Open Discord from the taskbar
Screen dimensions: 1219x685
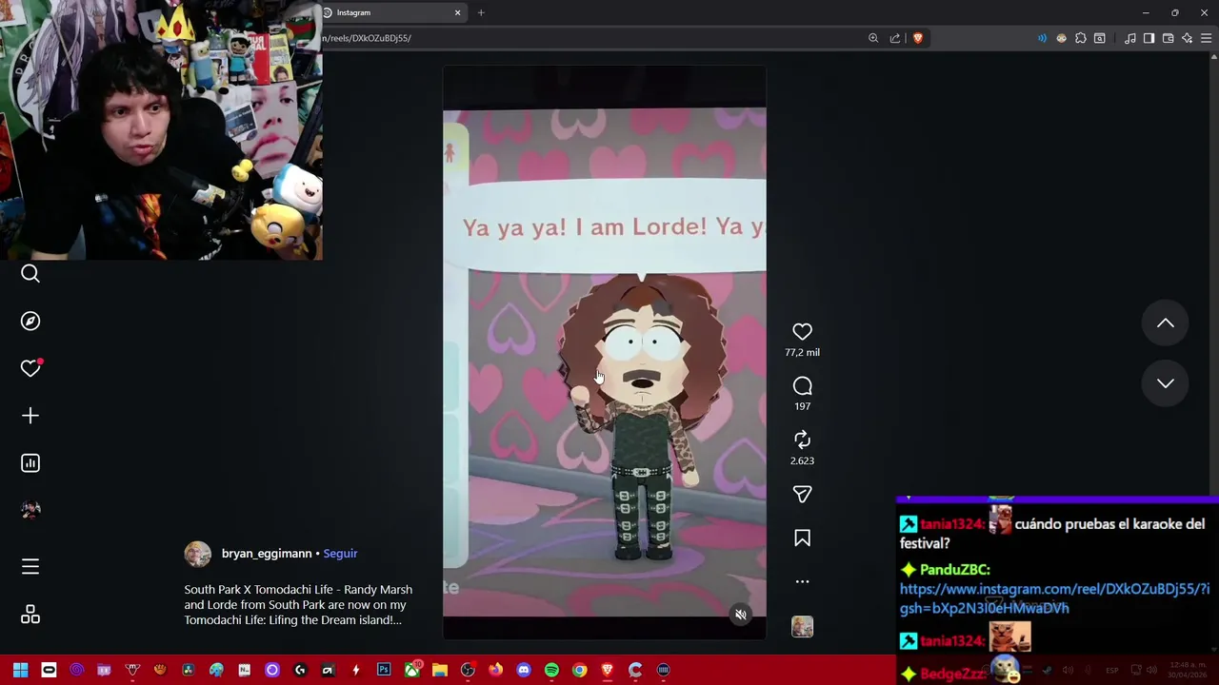pos(524,670)
